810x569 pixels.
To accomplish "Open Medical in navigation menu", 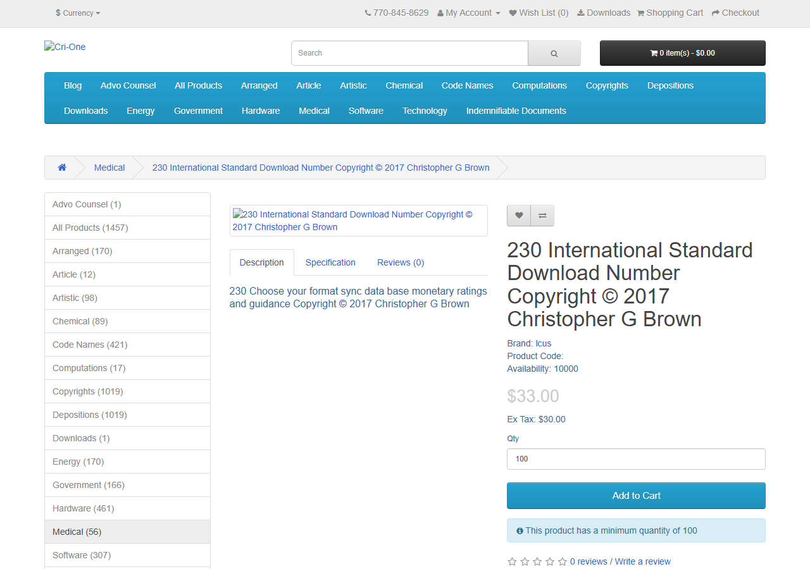I will (315, 111).
